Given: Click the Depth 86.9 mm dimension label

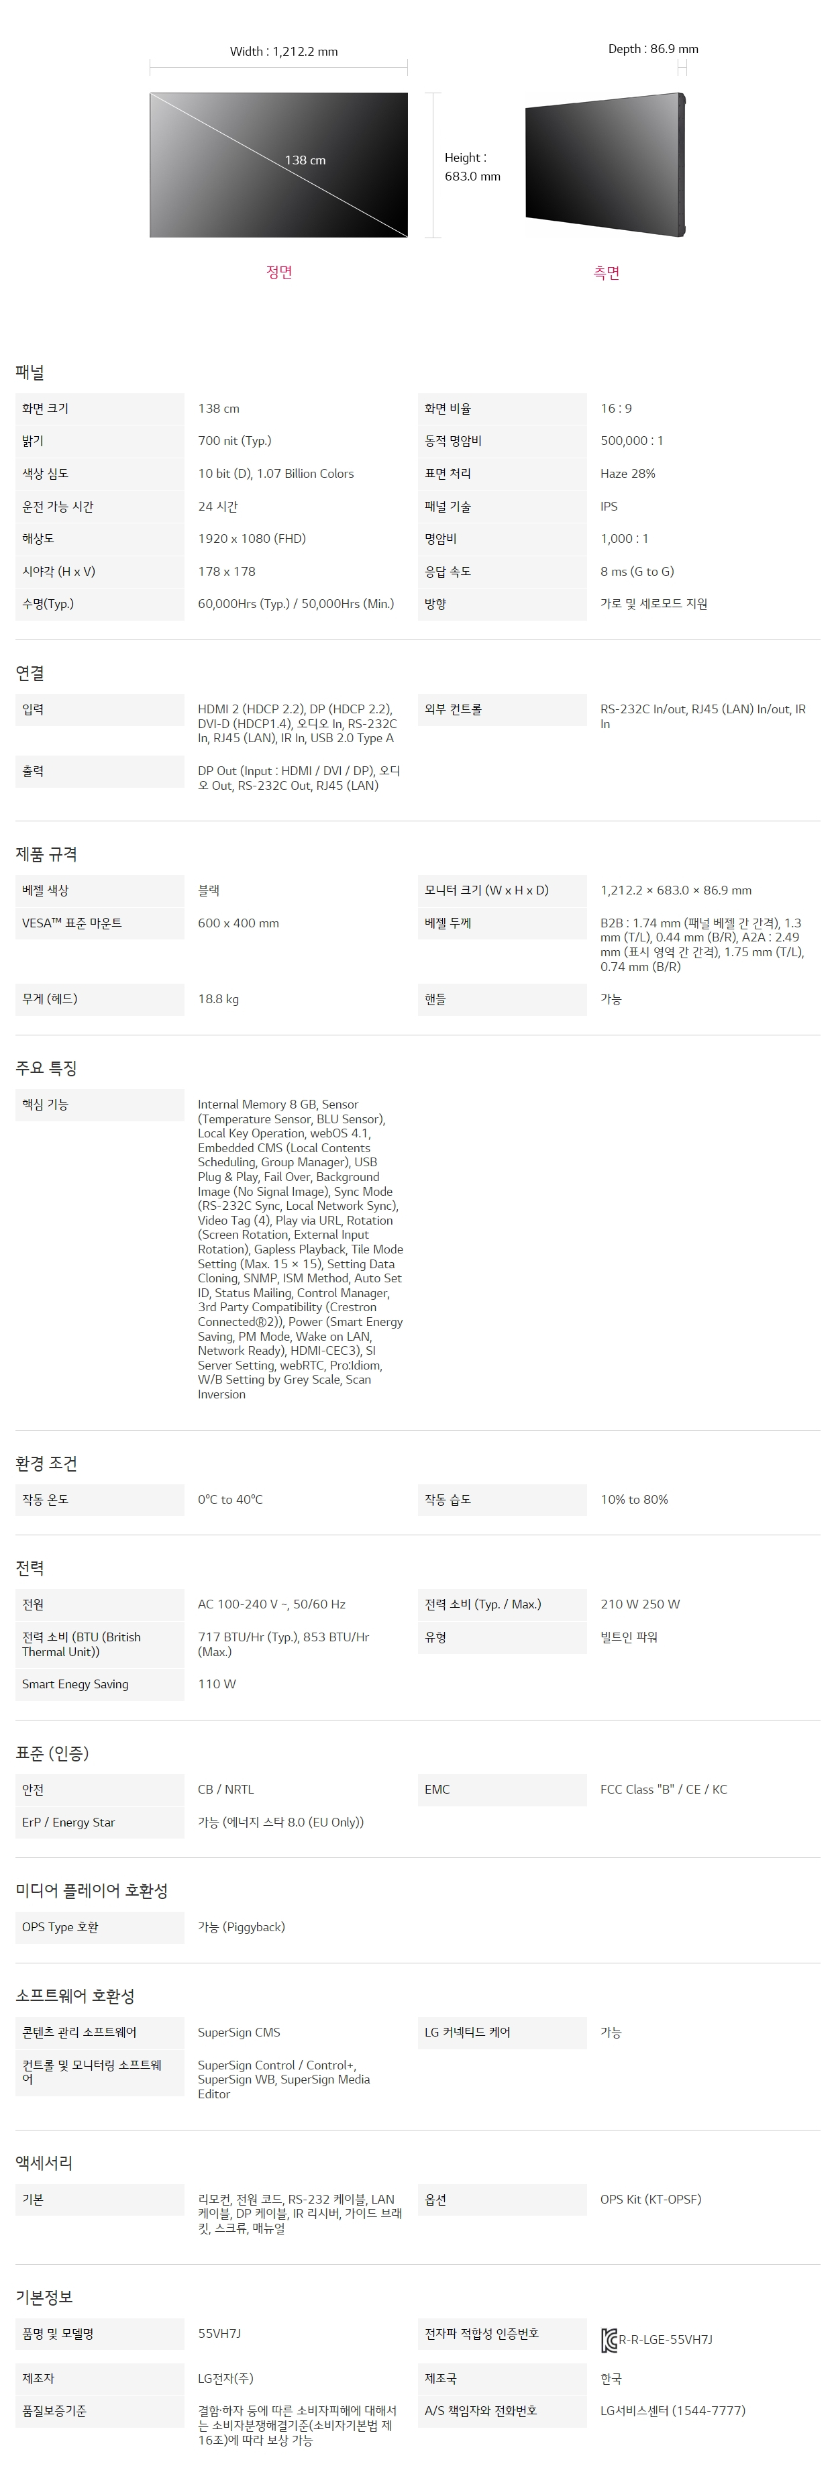Looking at the screenshot, I should coord(653,49).
